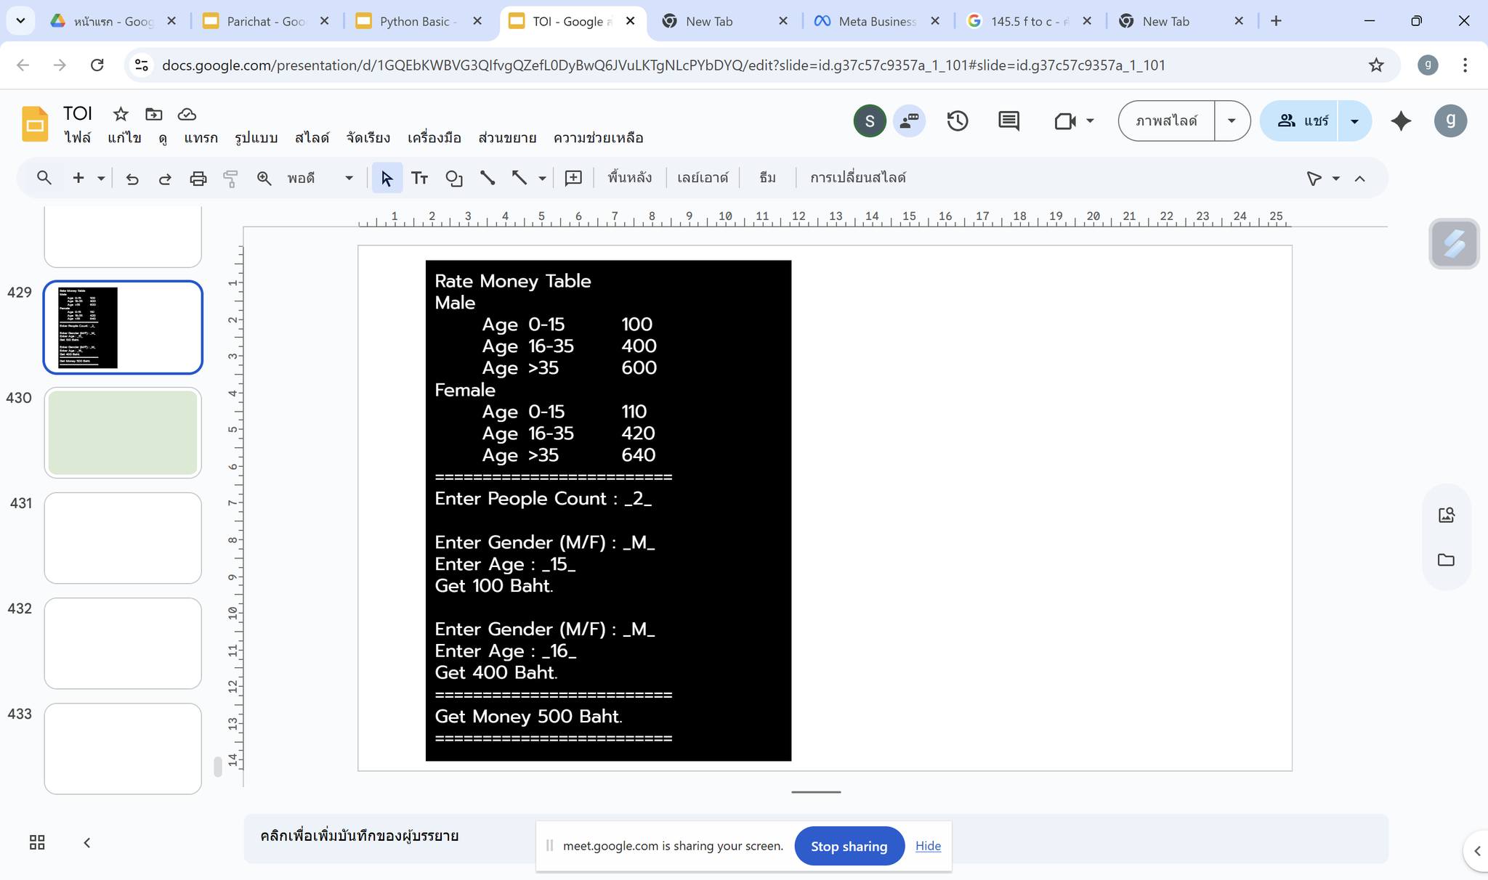Collapse the slide filmstrip panel
The image size is (1488, 880).
click(86, 842)
